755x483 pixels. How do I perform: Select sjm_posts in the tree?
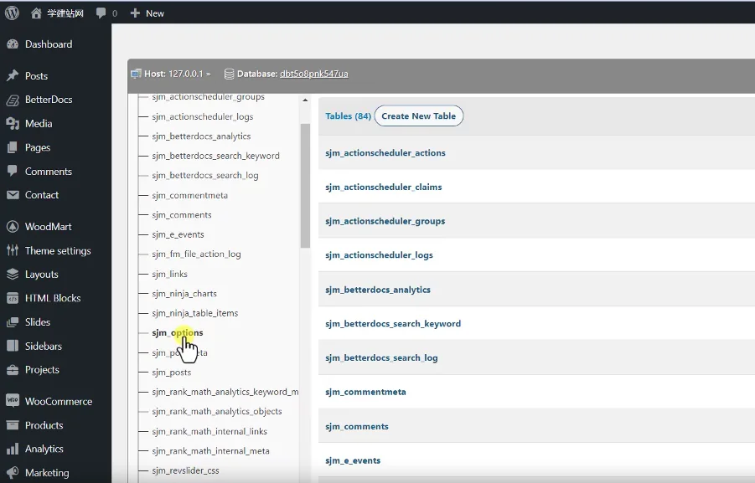pyautogui.click(x=172, y=373)
